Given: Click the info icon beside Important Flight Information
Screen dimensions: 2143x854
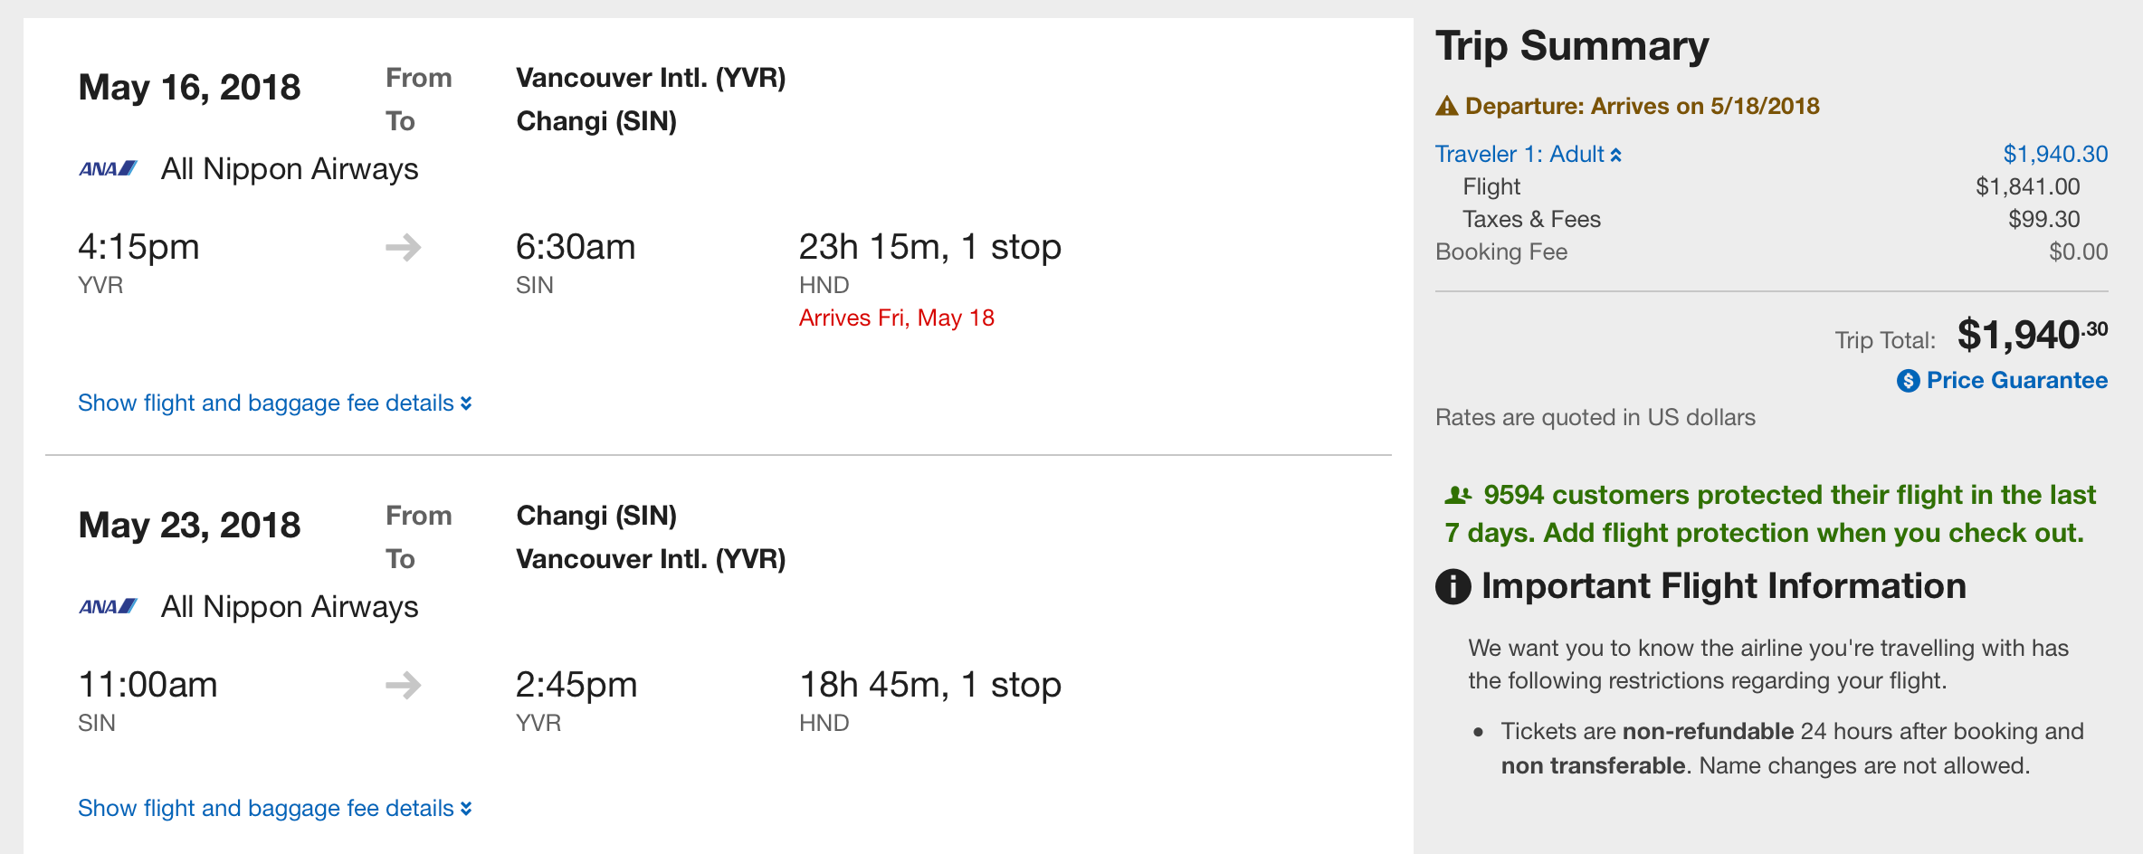Looking at the screenshot, I should pyautogui.click(x=1453, y=586).
